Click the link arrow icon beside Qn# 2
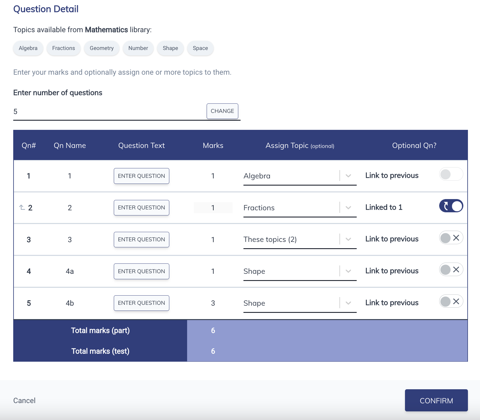480x420 pixels. 22,207
